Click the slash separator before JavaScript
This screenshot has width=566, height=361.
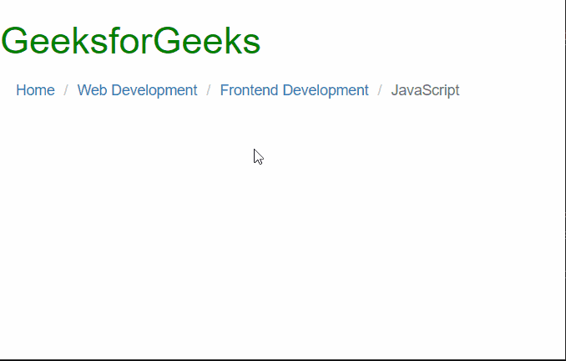(x=380, y=90)
